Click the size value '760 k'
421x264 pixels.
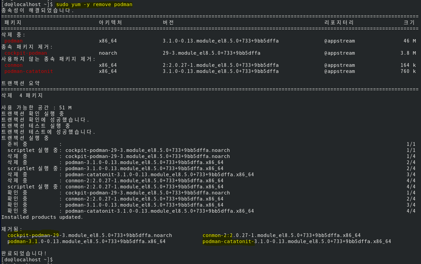click(408, 71)
